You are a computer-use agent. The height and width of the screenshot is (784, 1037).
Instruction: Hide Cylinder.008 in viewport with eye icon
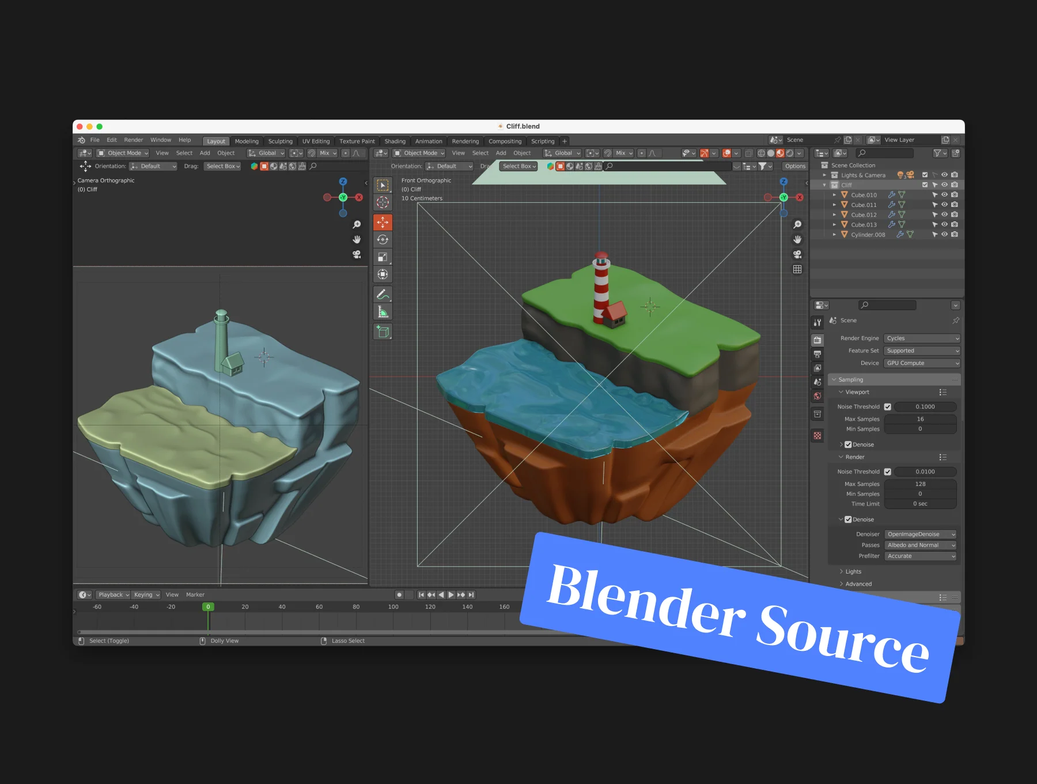944,235
